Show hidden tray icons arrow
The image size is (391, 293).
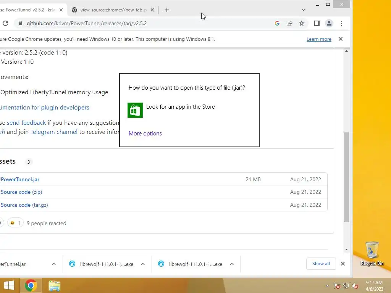coord(327,286)
